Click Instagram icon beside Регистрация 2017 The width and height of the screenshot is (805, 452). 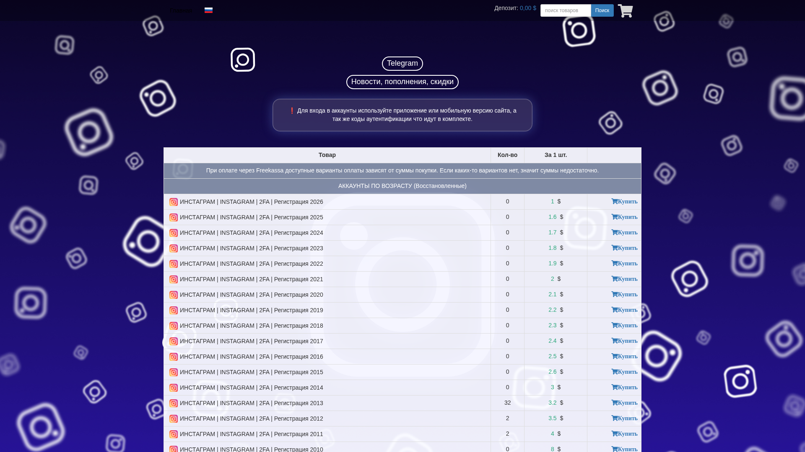(174, 342)
